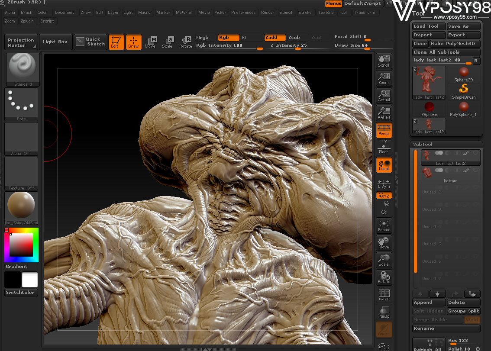This screenshot has height=351, width=491.
Task: Open the Zplugin menu
Action: (27, 21)
